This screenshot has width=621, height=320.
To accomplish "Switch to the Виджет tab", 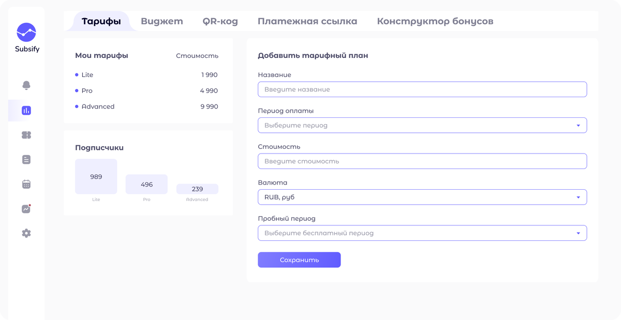I will (x=162, y=22).
